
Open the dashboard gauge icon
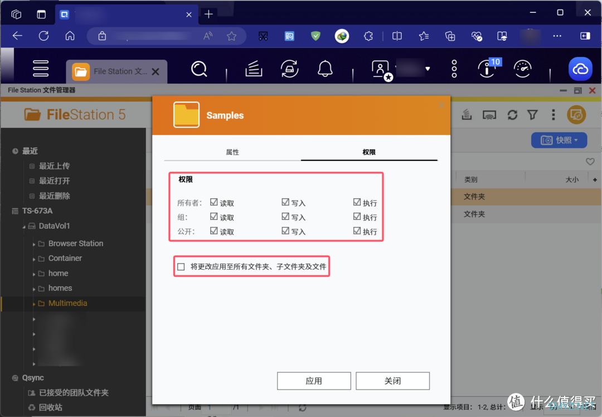522,69
